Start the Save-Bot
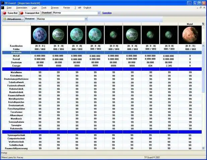The height and width of the screenshot is (160, 207). pyautogui.click(x=11, y=13)
